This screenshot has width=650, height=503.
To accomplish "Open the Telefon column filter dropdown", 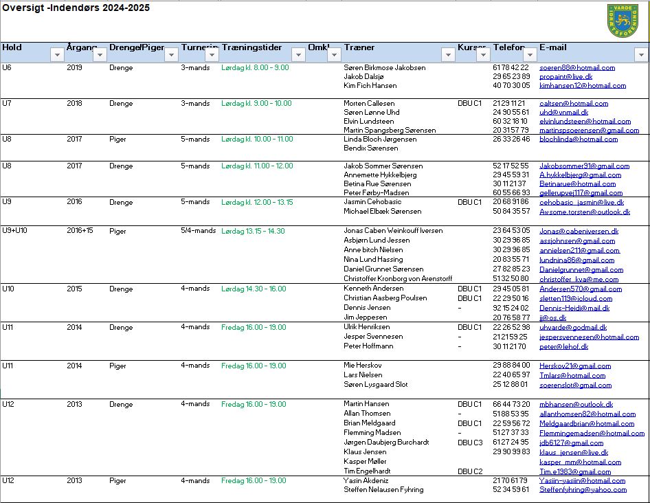I will (x=530, y=55).
